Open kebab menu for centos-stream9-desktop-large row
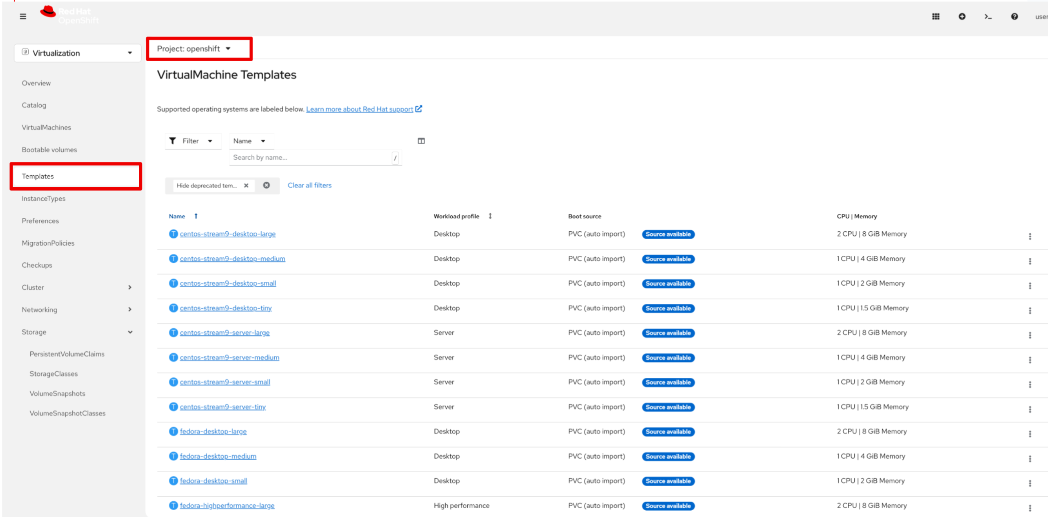Viewport: 1048px width, 517px height. click(x=1030, y=236)
